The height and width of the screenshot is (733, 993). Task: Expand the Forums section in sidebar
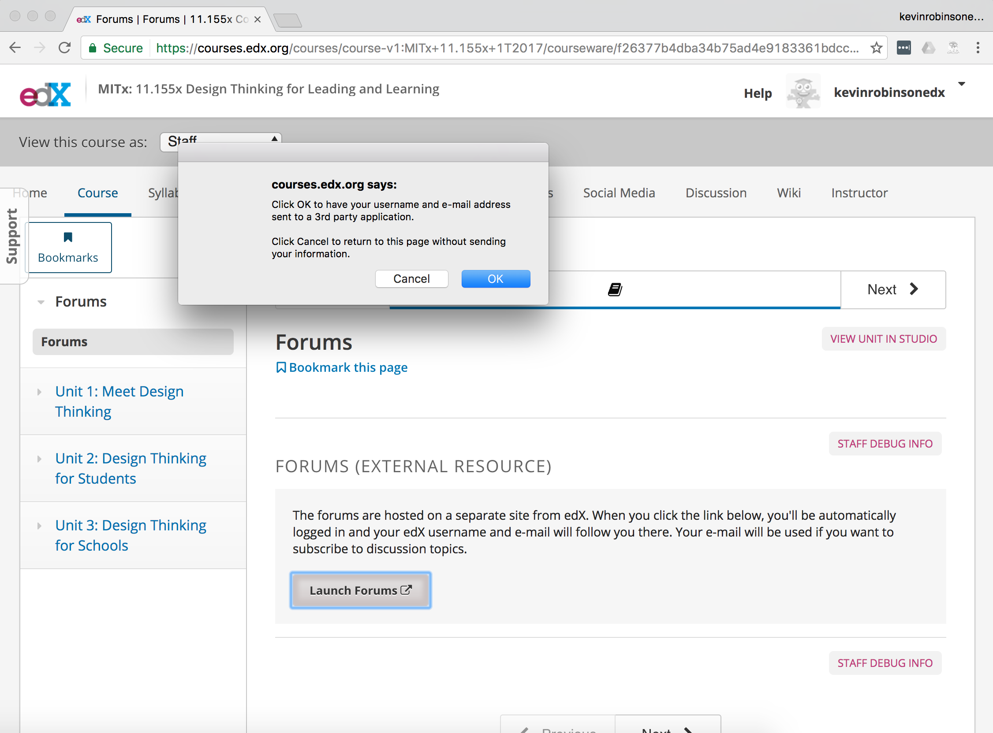(x=40, y=302)
